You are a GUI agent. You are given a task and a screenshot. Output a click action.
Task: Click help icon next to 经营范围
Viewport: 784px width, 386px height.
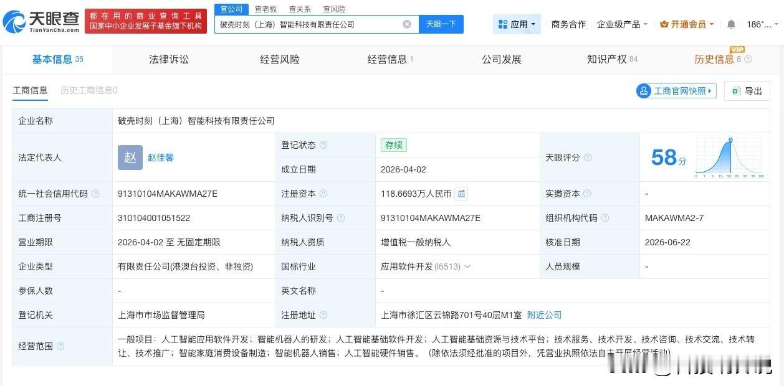[x=60, y=346]
